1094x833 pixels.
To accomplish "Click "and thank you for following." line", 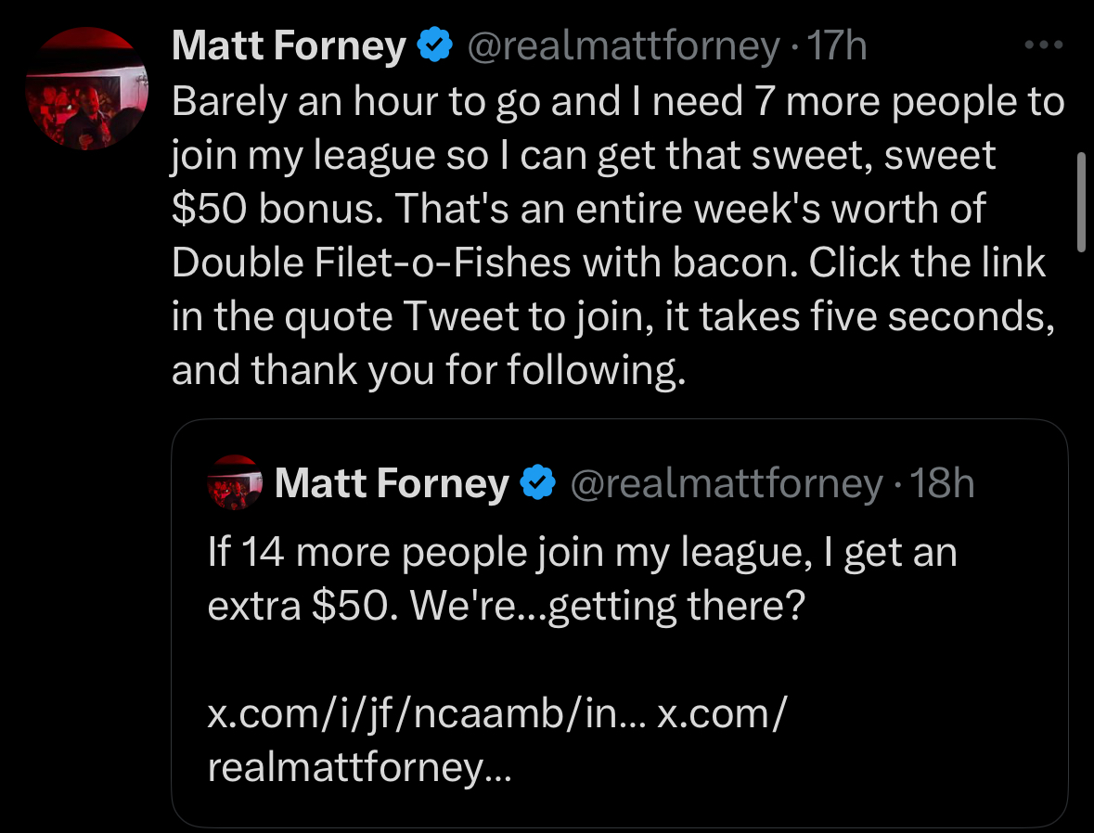I will pyautogui.click(x=428, y=369).
